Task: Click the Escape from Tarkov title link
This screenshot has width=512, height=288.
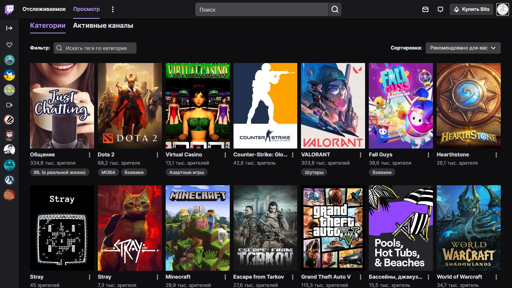Action: click(259, 277)
